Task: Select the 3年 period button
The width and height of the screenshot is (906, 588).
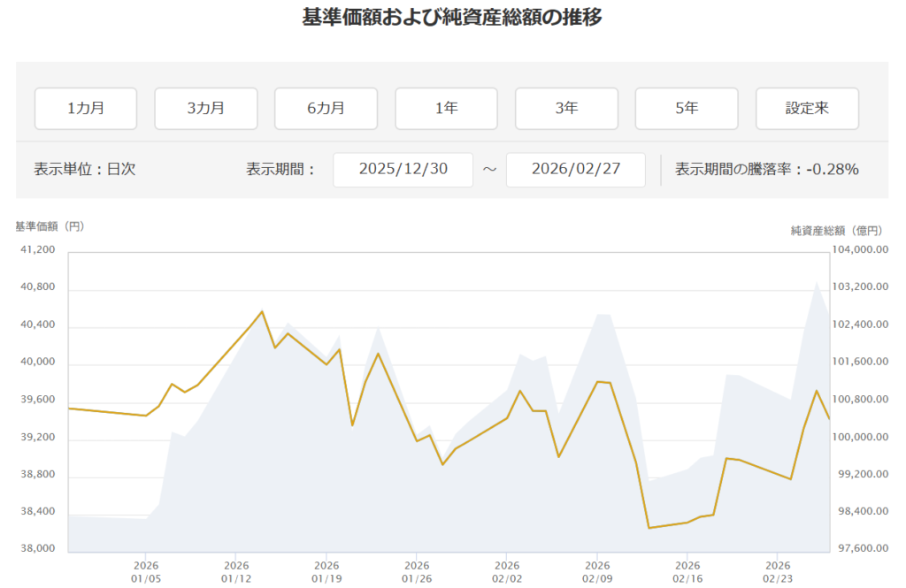Action: click(566, 109)
